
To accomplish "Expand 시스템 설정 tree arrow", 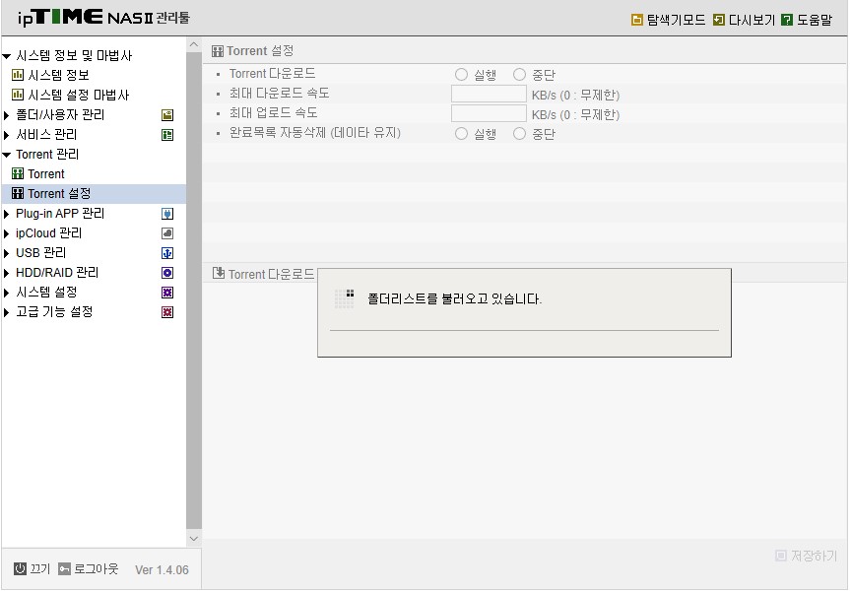I will point(7,294).
